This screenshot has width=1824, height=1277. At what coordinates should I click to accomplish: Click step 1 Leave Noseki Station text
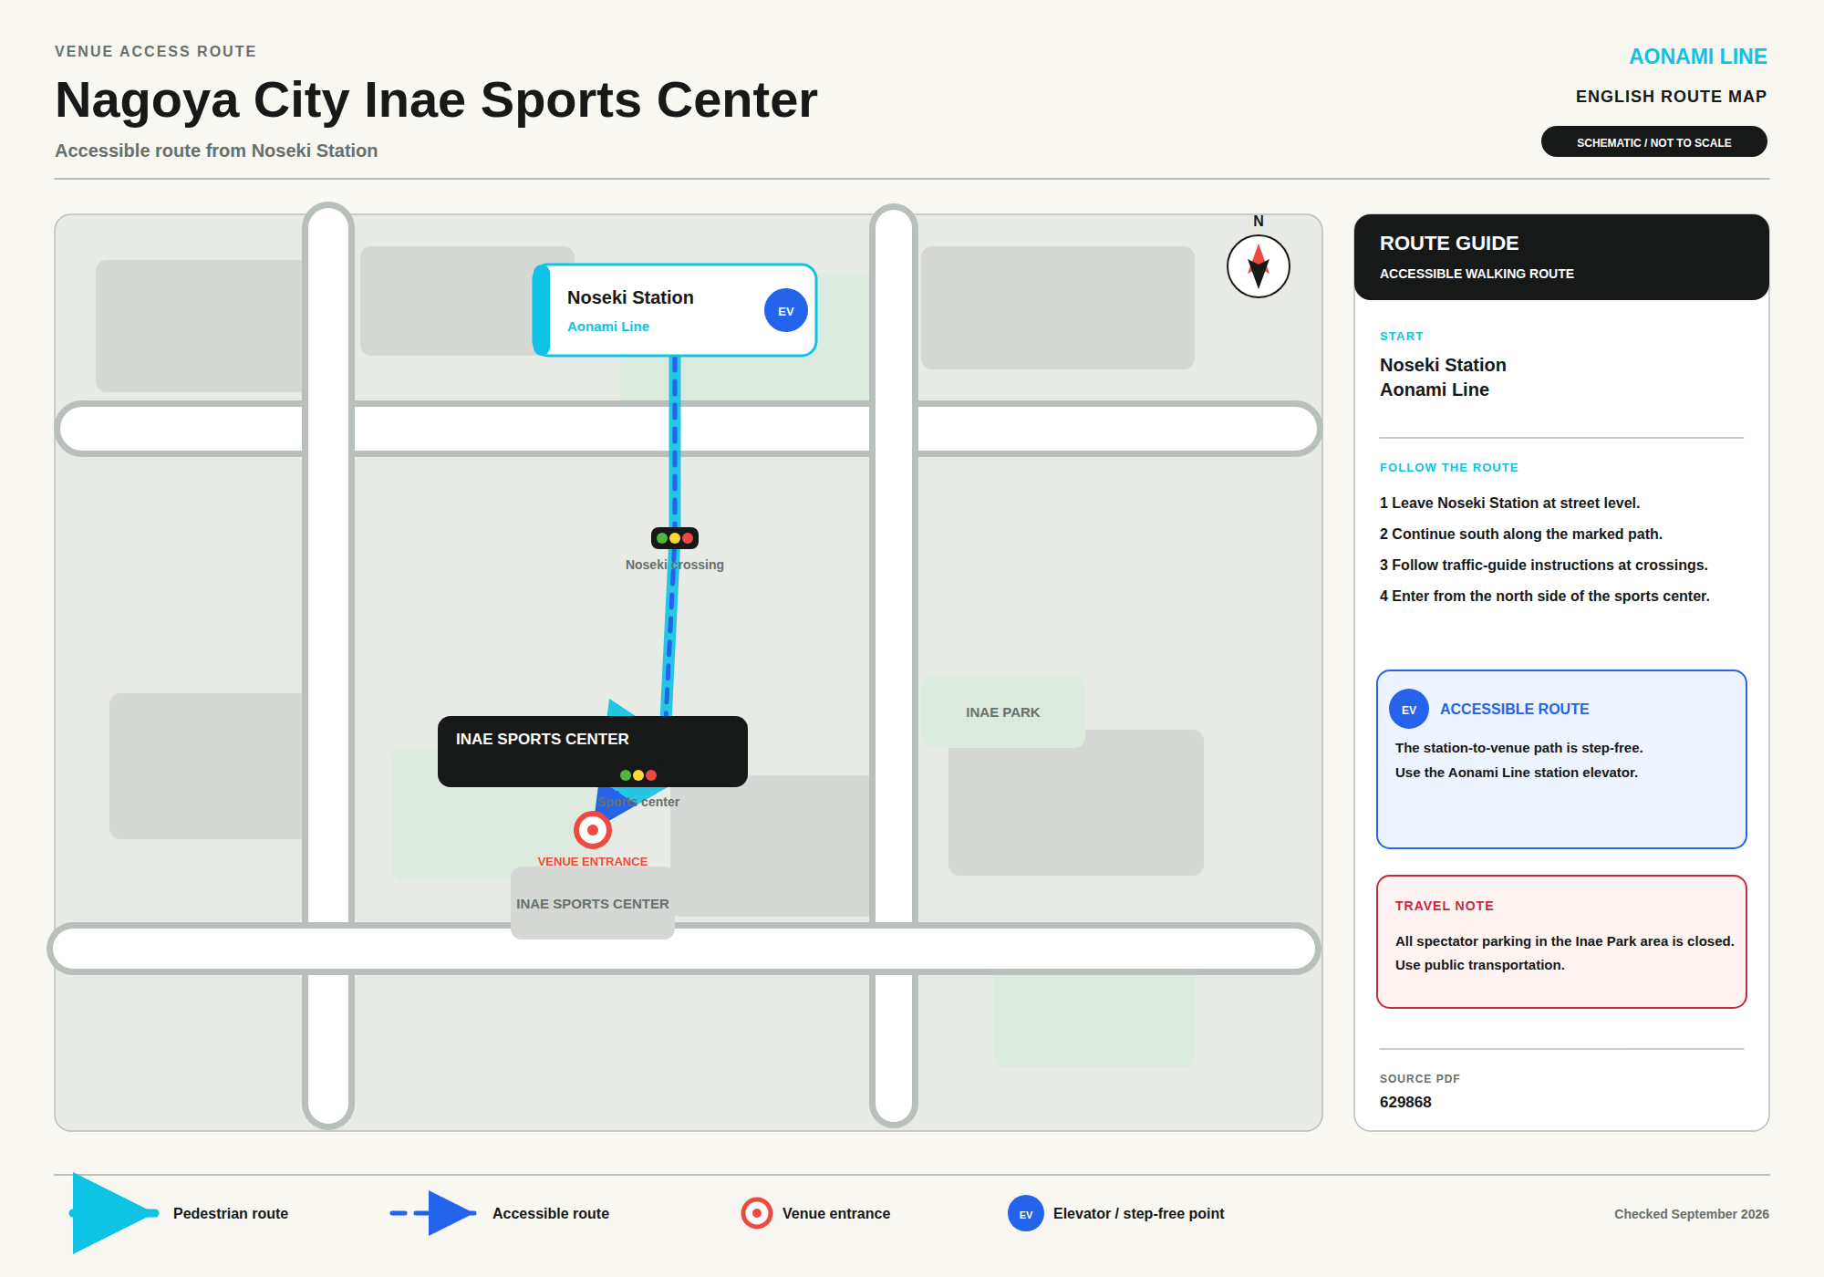1509,503
